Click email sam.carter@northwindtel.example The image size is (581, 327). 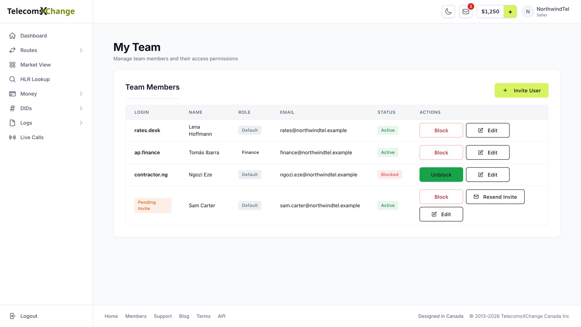[320, 206]
